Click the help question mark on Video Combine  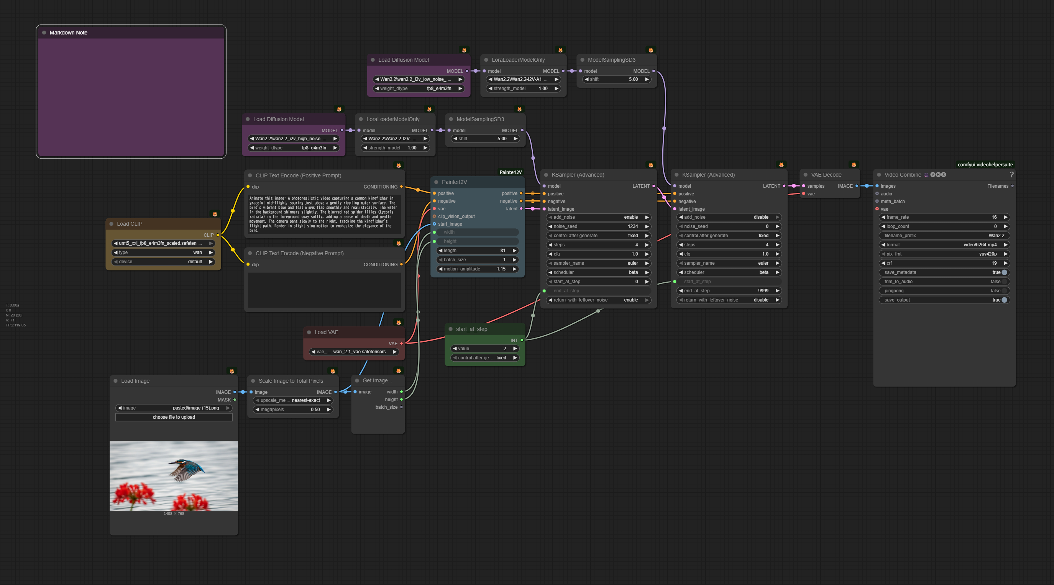click(1011, 175)
